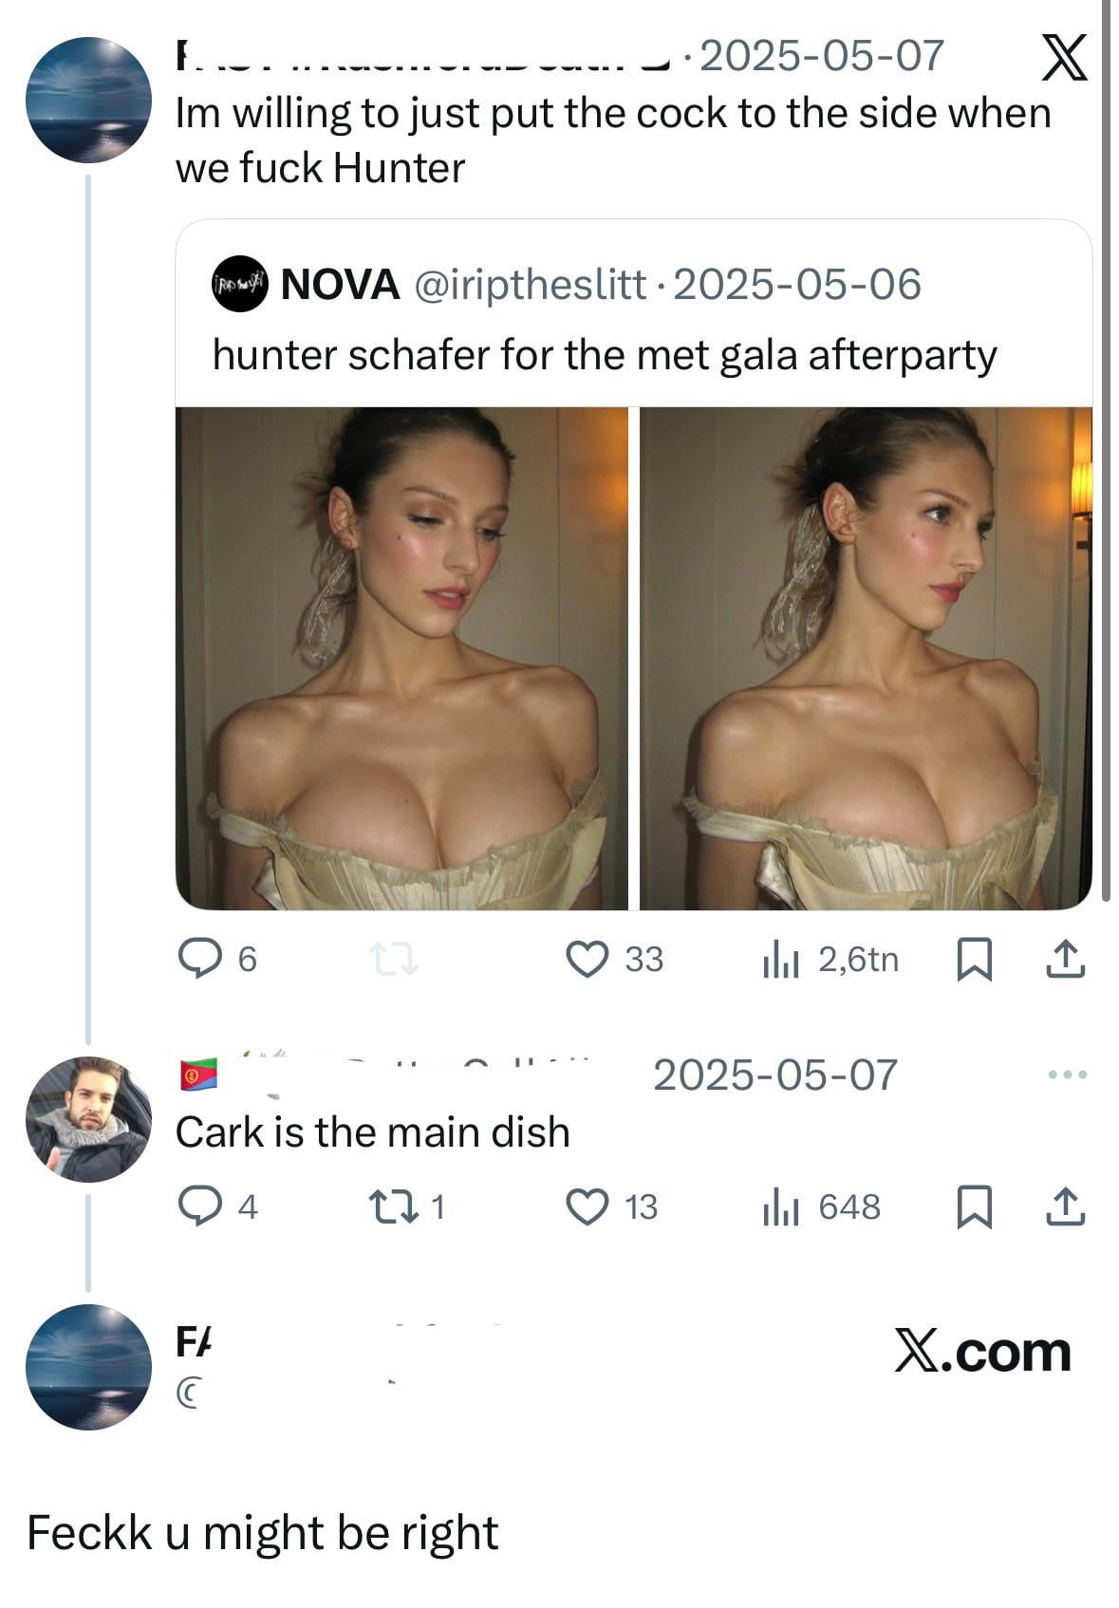Viewport: 1119px width, 1608px height.
Task: Open the right photo in the quoted post
Action: point(866,658)
